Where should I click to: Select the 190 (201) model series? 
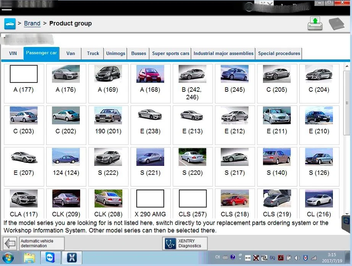coord(108,125)
